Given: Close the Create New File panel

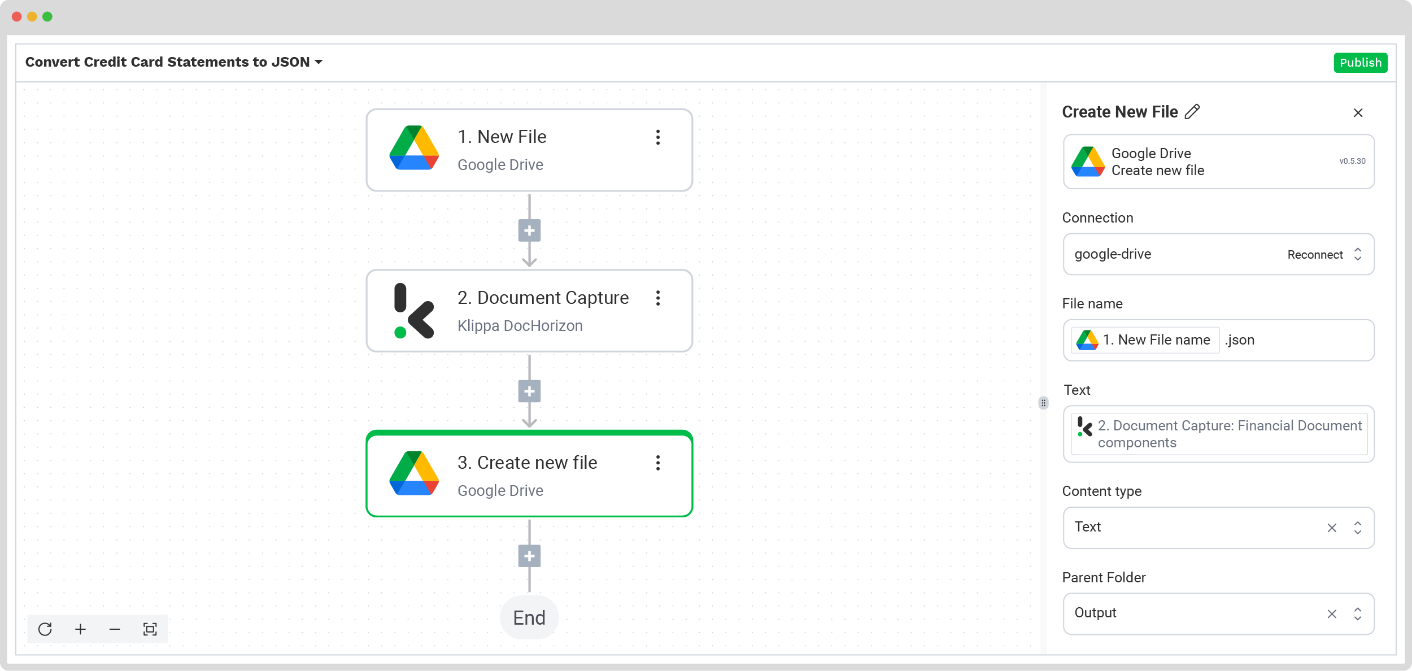Looking at the screenshot, I should [x=1358, y=113].
